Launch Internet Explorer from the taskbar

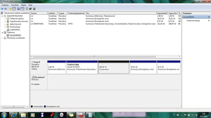pyautogui.click(x=13, y=115)
